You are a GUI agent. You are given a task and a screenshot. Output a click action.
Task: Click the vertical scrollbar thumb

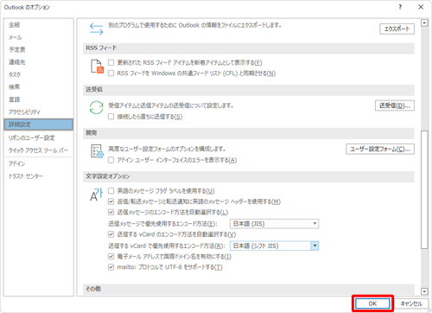click(424, 189)
